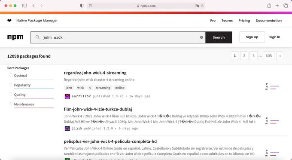
Task: Click the 'streaming' keyword tag
Action: [103, 88]
